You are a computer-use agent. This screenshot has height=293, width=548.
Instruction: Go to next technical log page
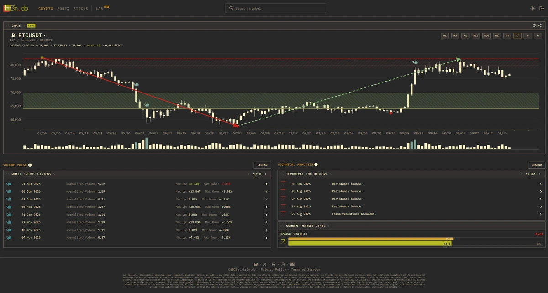[540, 174]
